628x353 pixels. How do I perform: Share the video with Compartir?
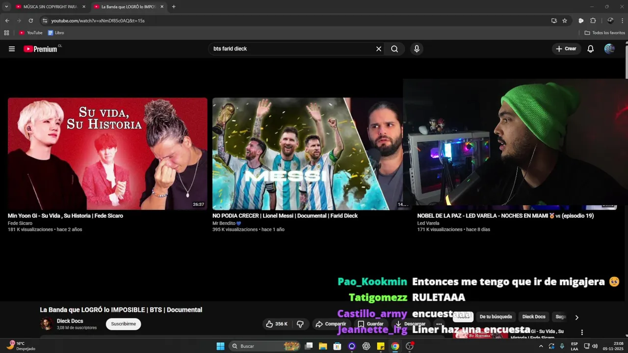(331, 324)
